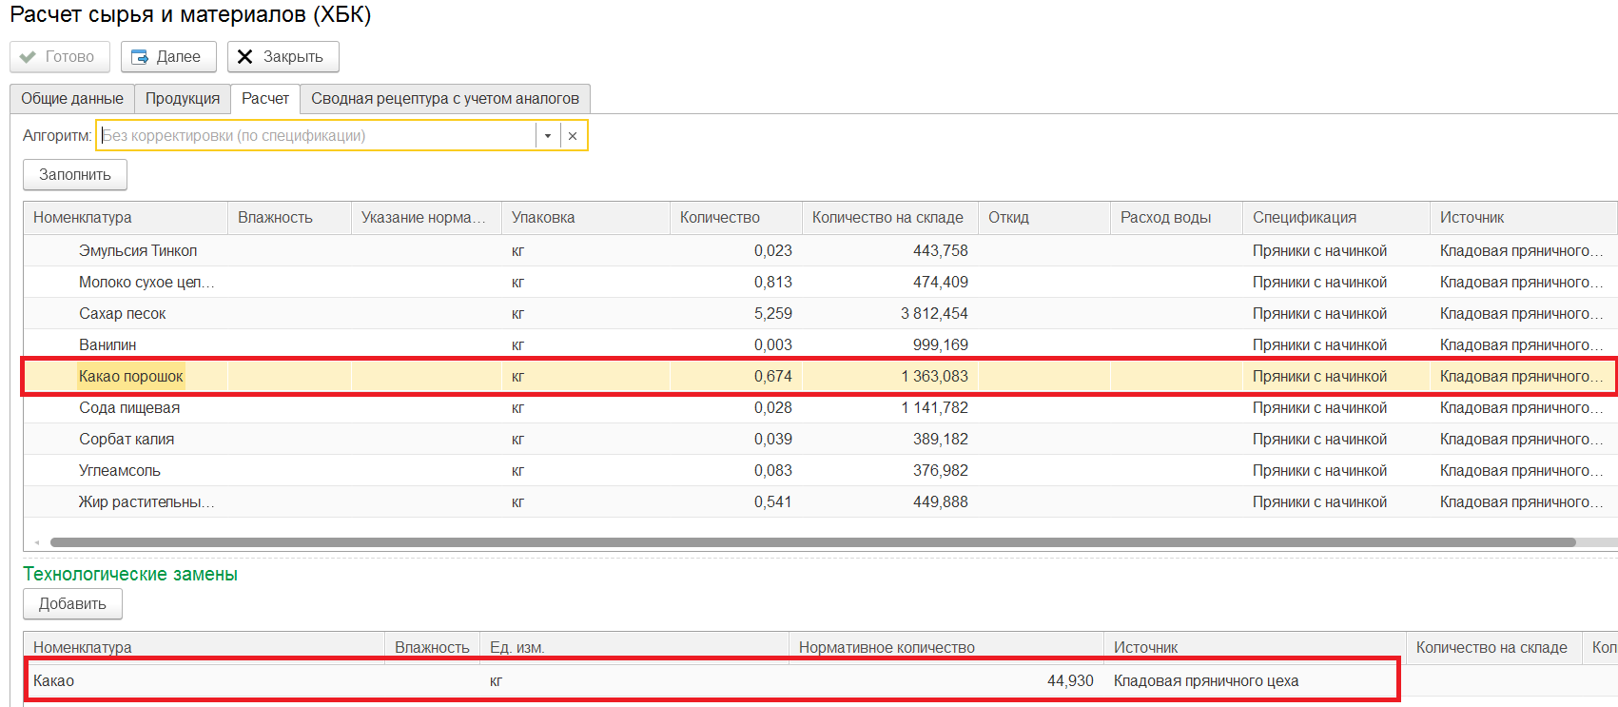Click quantity 0,674 in Какао порошок row
1618x707 pixels.
pos(772,377)
